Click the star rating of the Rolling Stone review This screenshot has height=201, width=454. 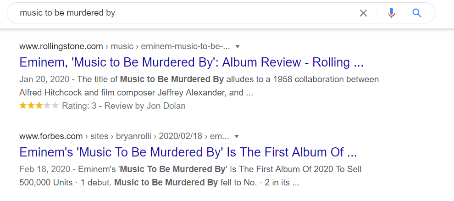click(x=39, y=106)
